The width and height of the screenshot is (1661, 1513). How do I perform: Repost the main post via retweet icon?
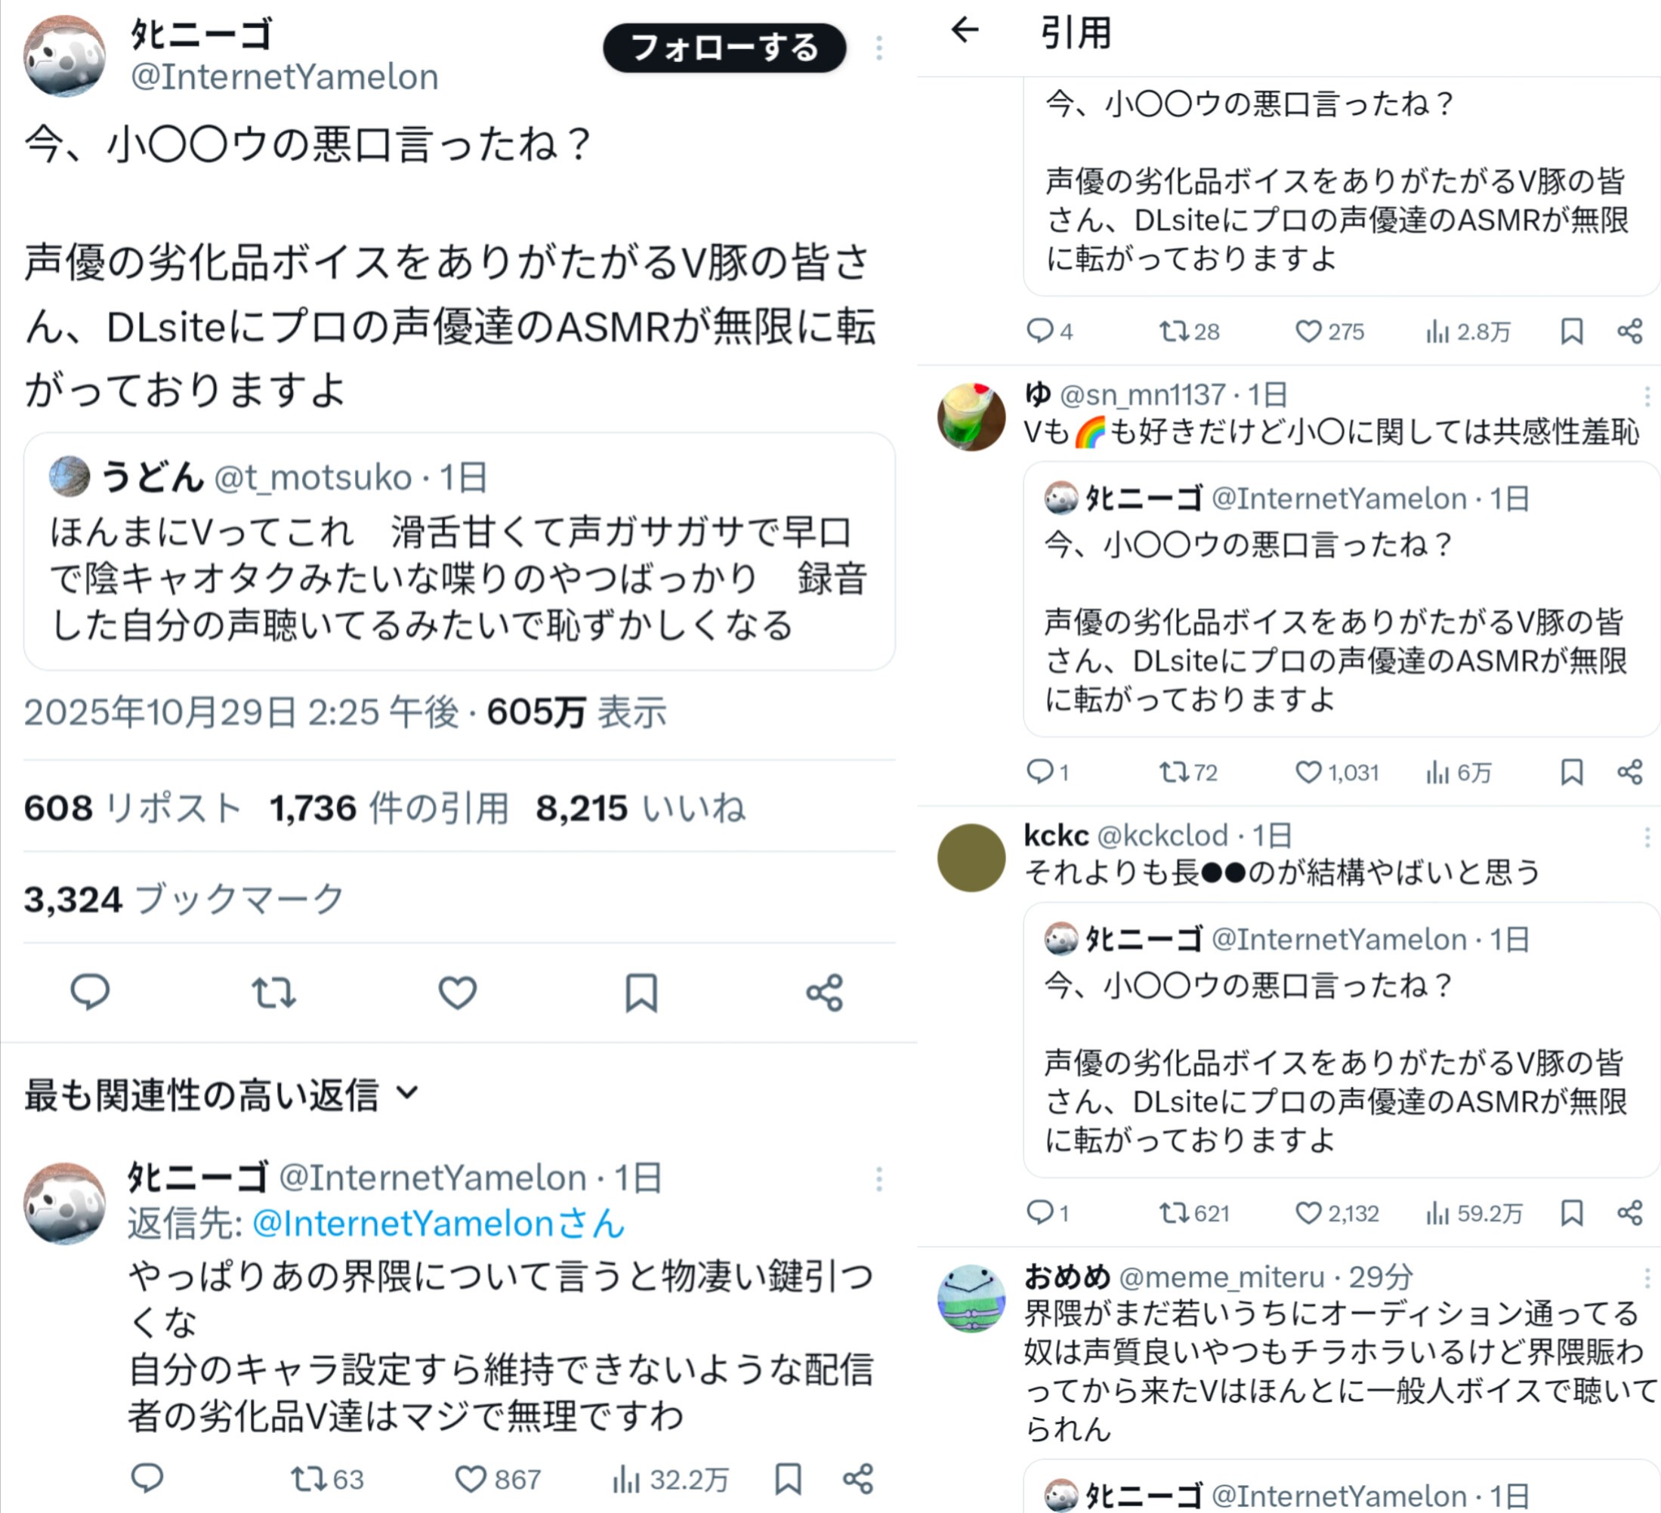pyautogui.click(x=273, y=993)
